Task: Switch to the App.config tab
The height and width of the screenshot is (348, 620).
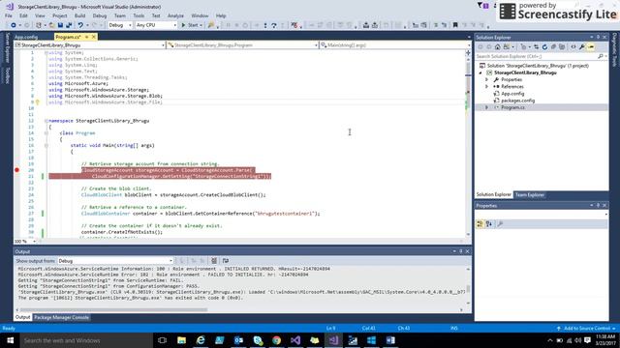Action: pyautogui.click(x=26, y=37)
